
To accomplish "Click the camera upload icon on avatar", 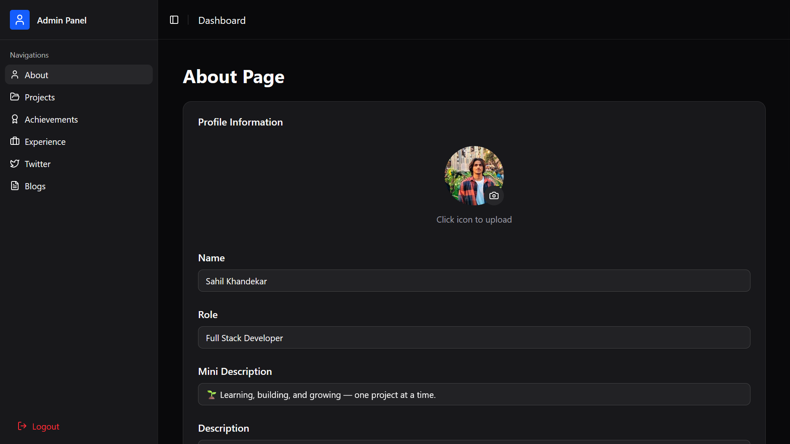I will (x=494, y=196).
